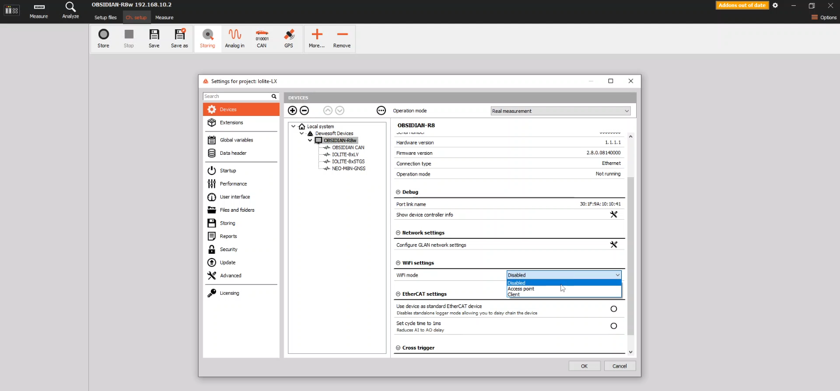Toggle Use device as standard EtherCAT device
The image size is (840, 391).
[614, 309]
